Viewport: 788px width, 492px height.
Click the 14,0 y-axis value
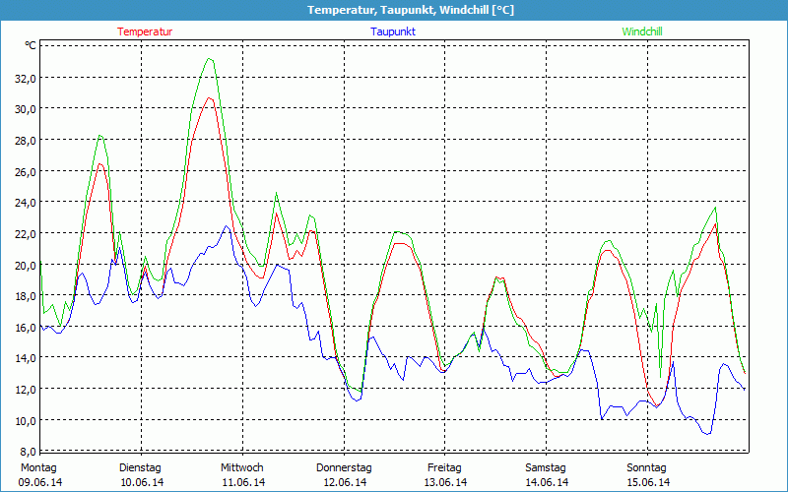(26, 358)
